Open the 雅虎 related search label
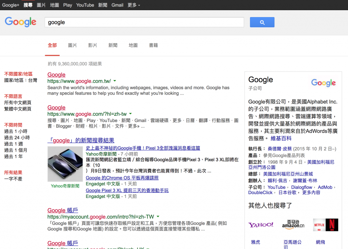Image resolution: width=348 pixels, height=249 pixels. 256,242
